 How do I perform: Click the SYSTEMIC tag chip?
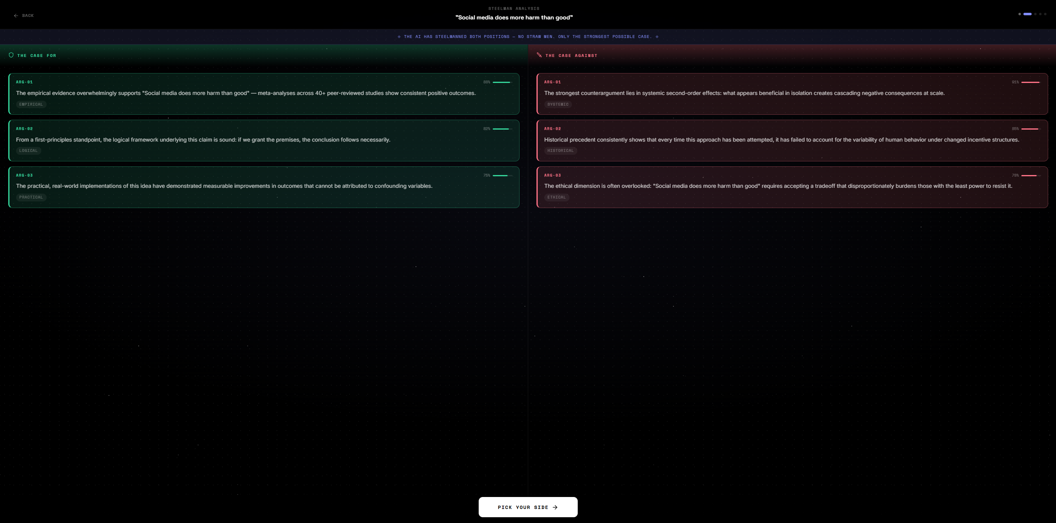click(558, 104)
